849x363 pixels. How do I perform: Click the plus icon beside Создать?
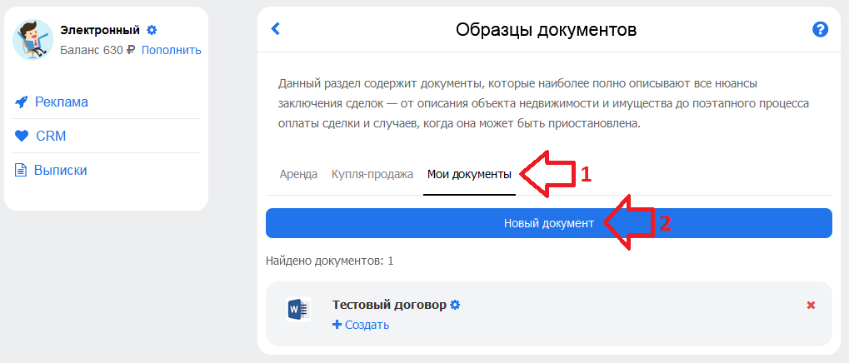point(337,325)
